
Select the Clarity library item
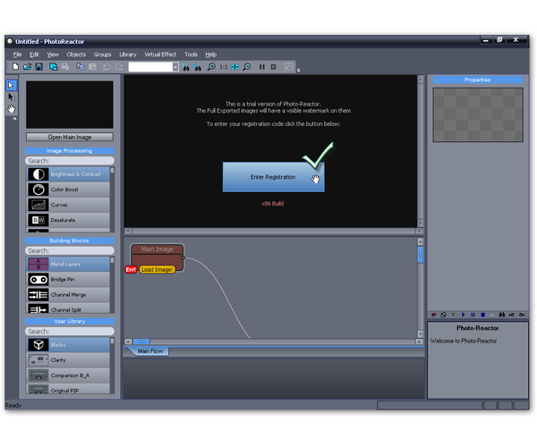[x=68, y=360]
